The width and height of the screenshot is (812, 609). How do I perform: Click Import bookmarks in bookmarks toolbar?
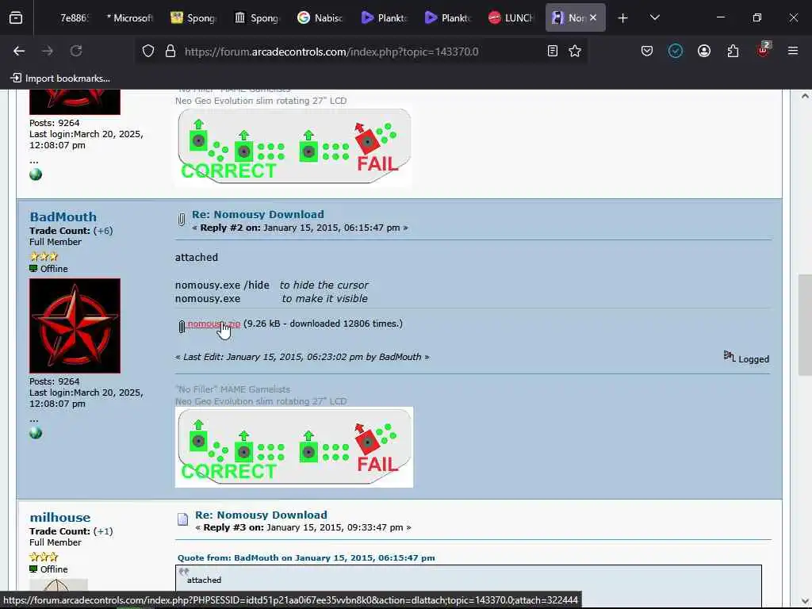click(60, 79)
